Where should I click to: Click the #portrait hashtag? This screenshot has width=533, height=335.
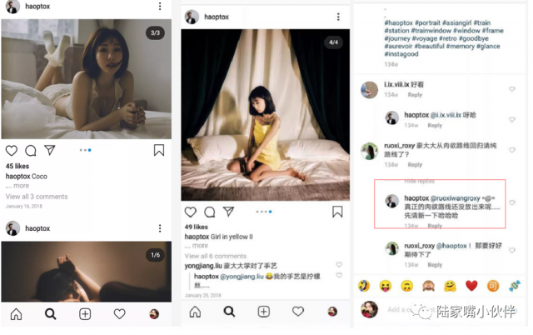point(427,22)
